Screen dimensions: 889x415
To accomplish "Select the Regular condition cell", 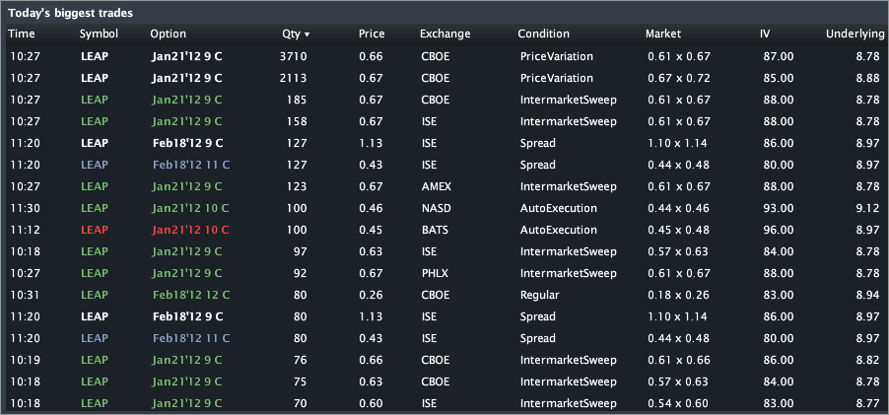I will [539, 295].
